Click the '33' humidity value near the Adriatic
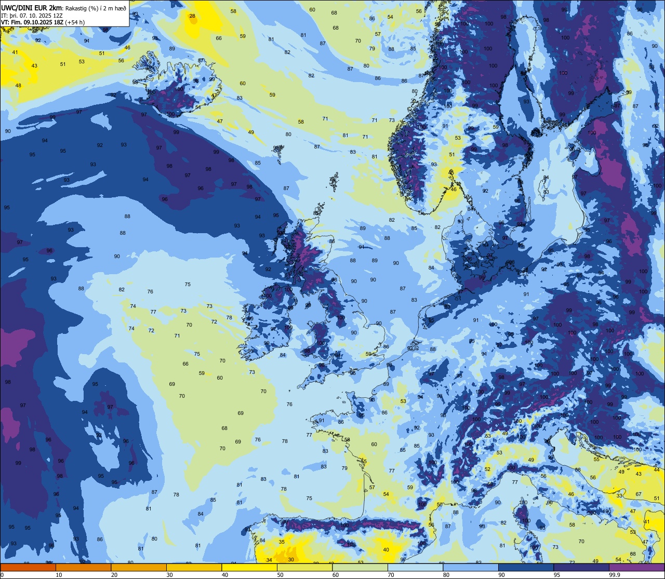 pyautogui.click(x=619, y=496)
